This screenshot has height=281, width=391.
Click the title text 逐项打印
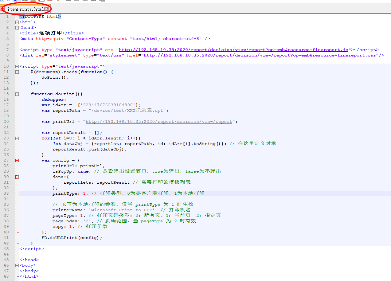click(50, 33)
